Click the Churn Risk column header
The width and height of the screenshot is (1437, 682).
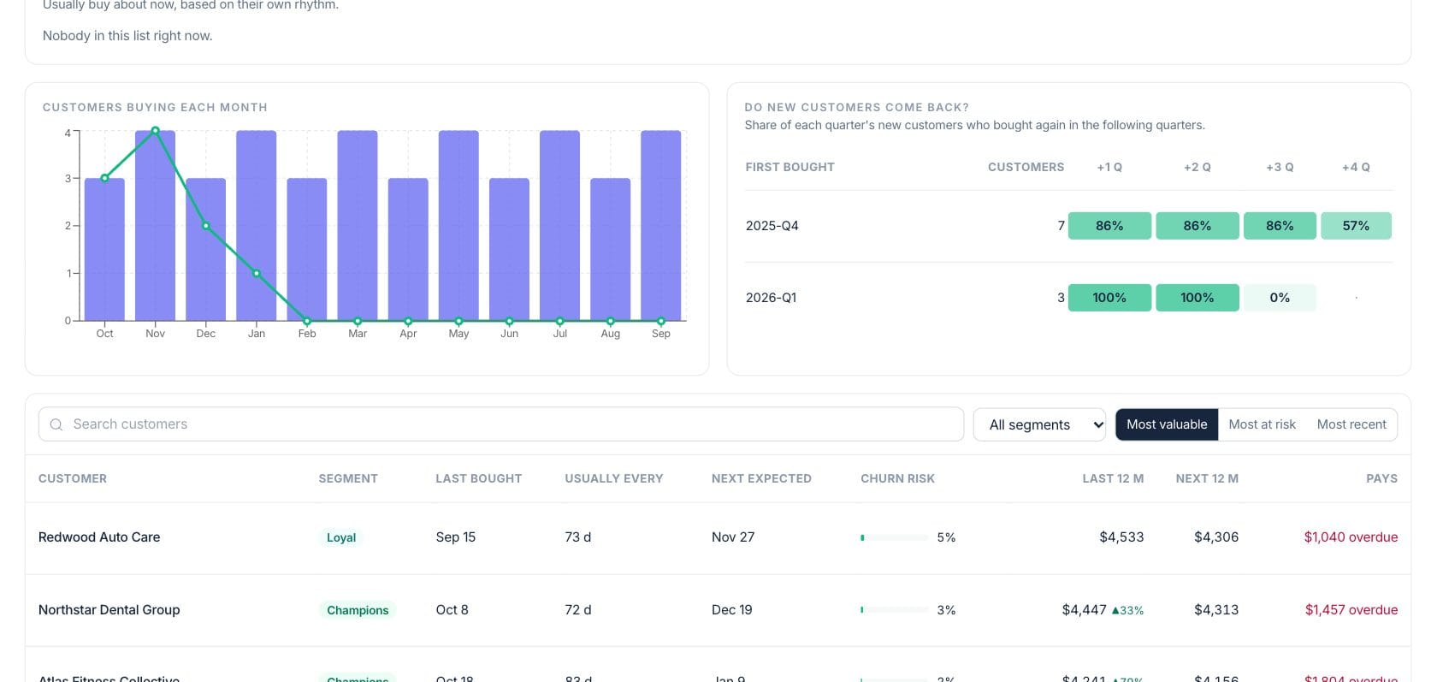[898, 478]
